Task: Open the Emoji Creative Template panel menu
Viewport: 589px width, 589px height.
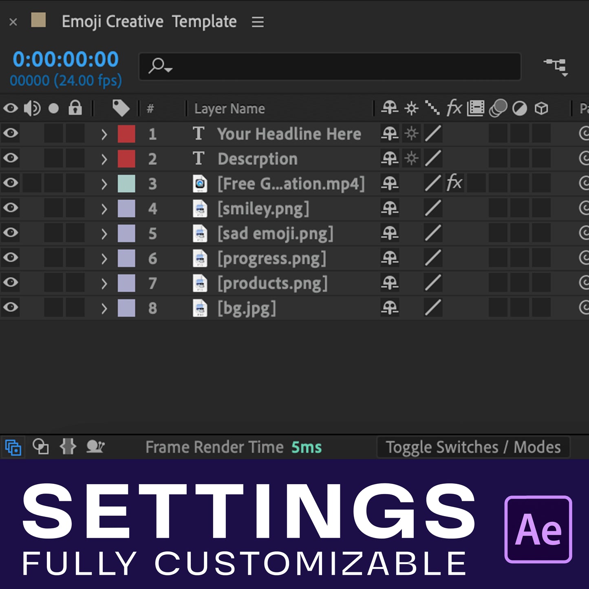Action: 258,22
